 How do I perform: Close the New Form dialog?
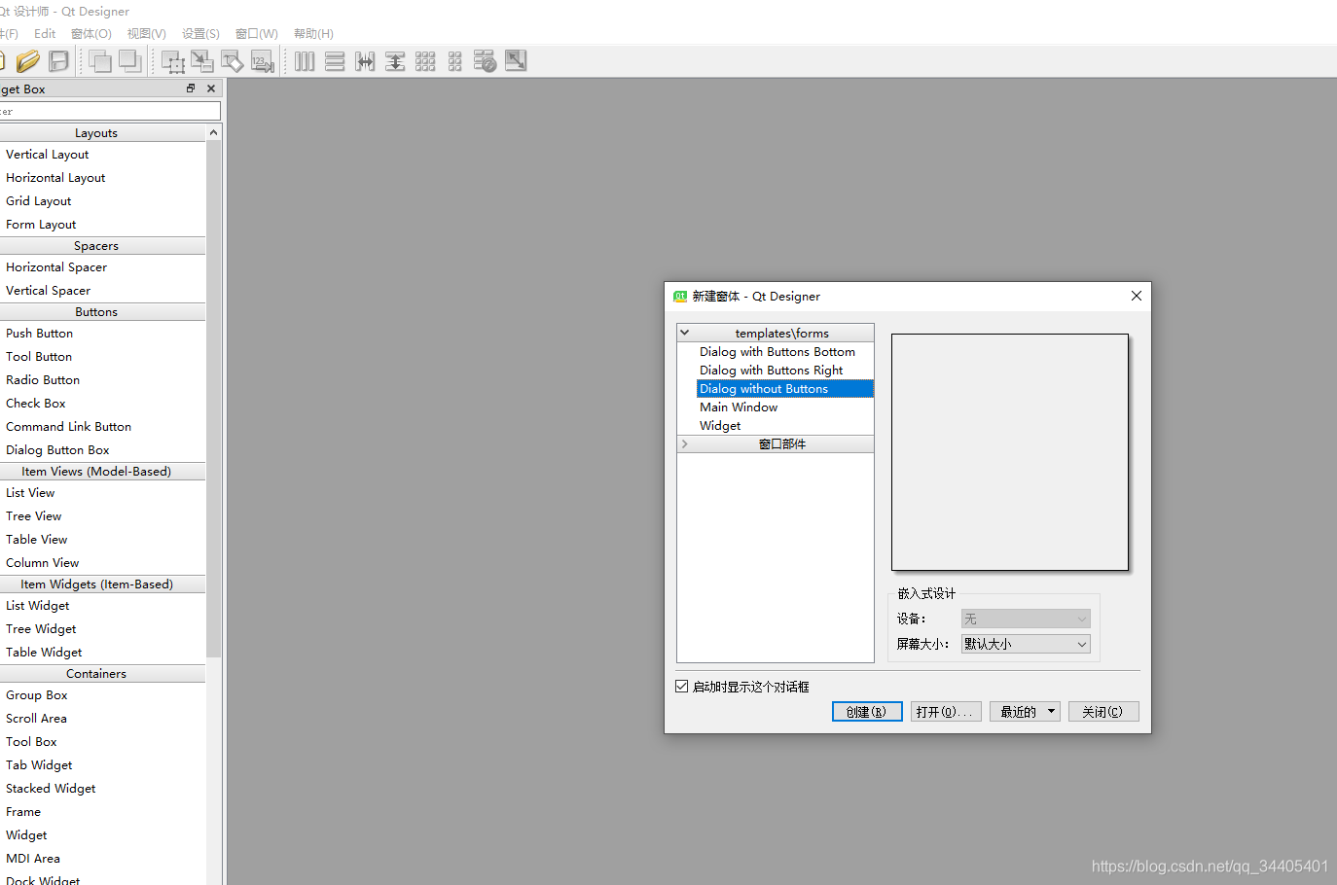pos(1136,296)
